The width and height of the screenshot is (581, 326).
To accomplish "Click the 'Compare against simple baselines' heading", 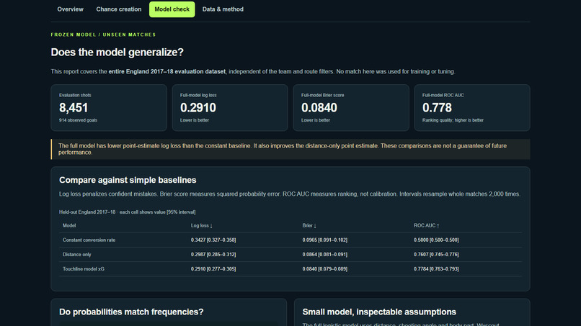I will click(128, 180).
